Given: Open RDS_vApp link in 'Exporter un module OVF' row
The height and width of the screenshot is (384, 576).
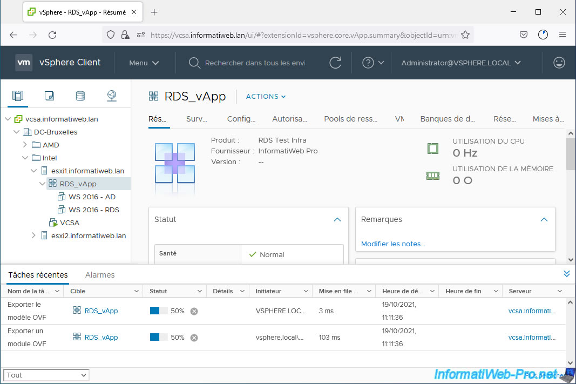Looking at the screenshot, I should click(x=101, y=338).
